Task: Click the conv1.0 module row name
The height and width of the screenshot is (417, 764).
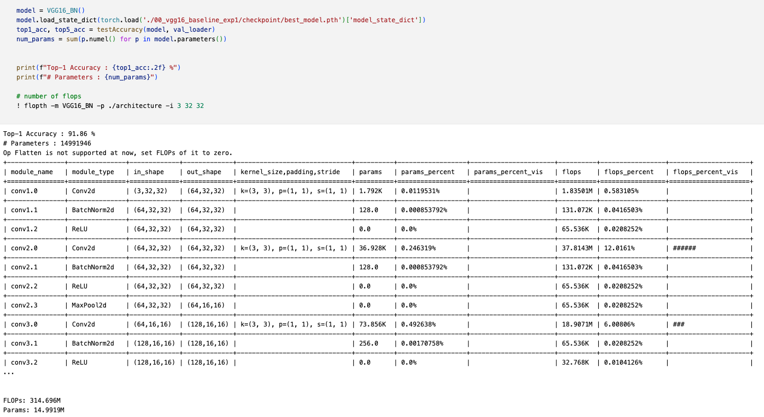Action: coord(24,191)
